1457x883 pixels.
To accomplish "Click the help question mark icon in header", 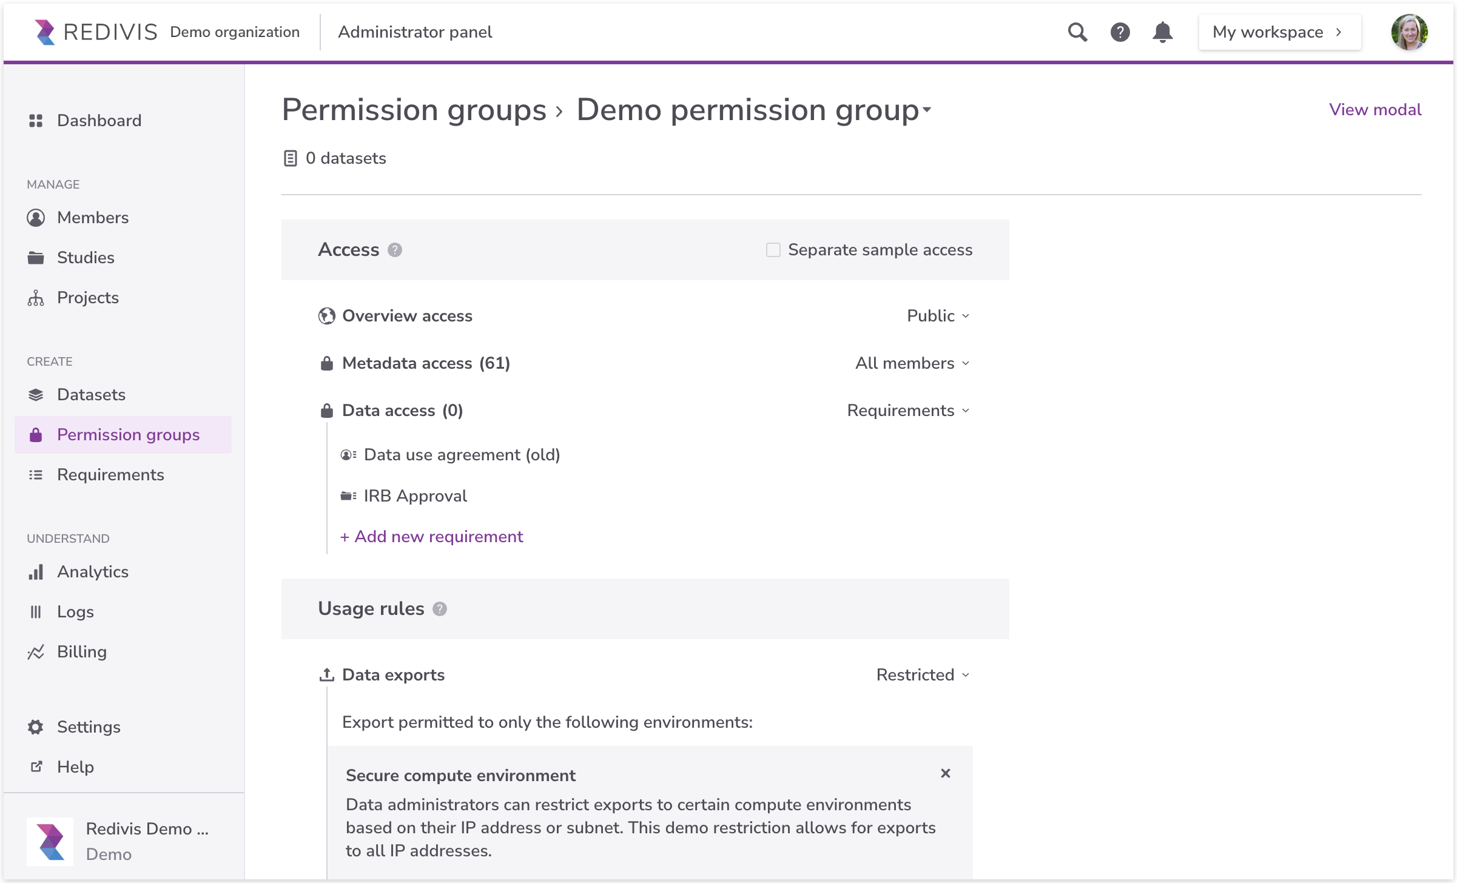I will coord(1120,32).
